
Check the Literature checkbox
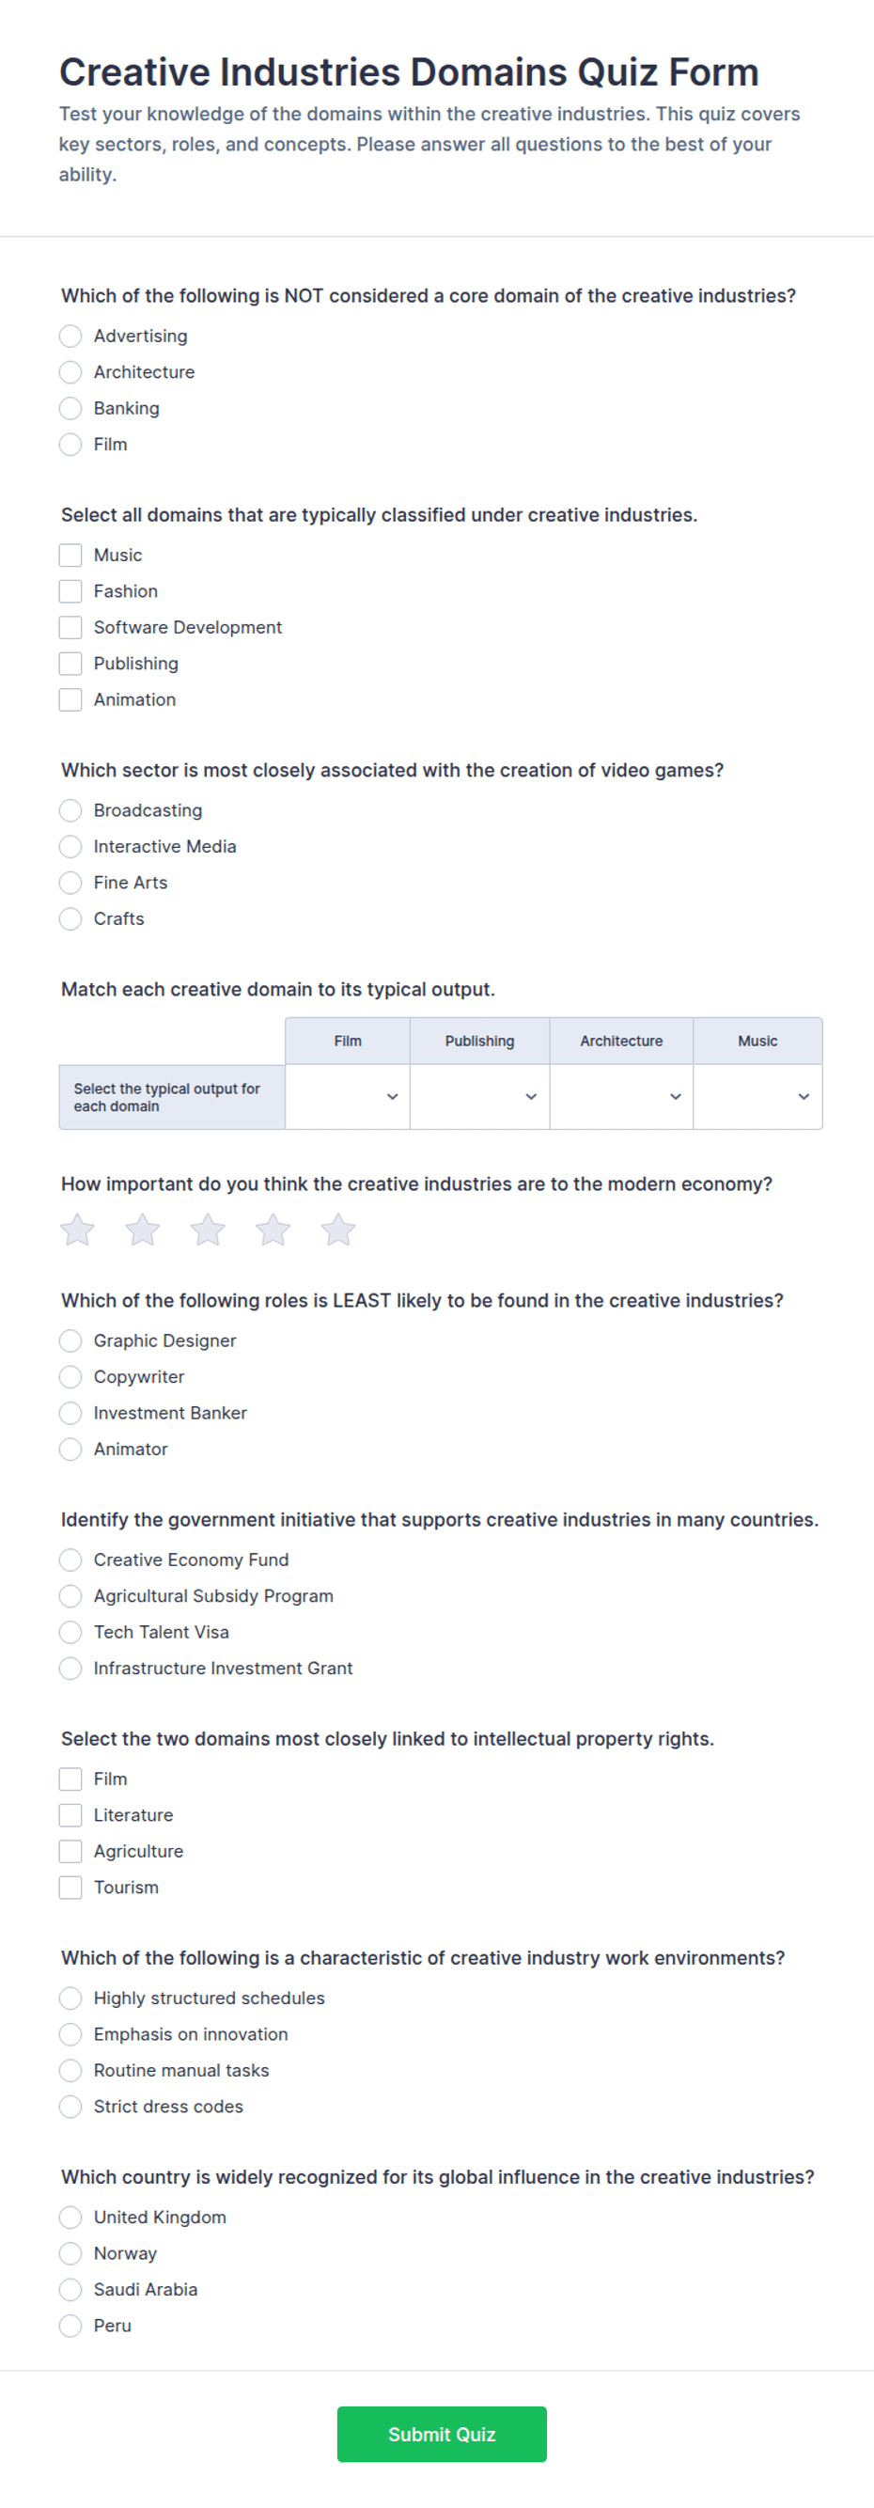click(70, 1815)
